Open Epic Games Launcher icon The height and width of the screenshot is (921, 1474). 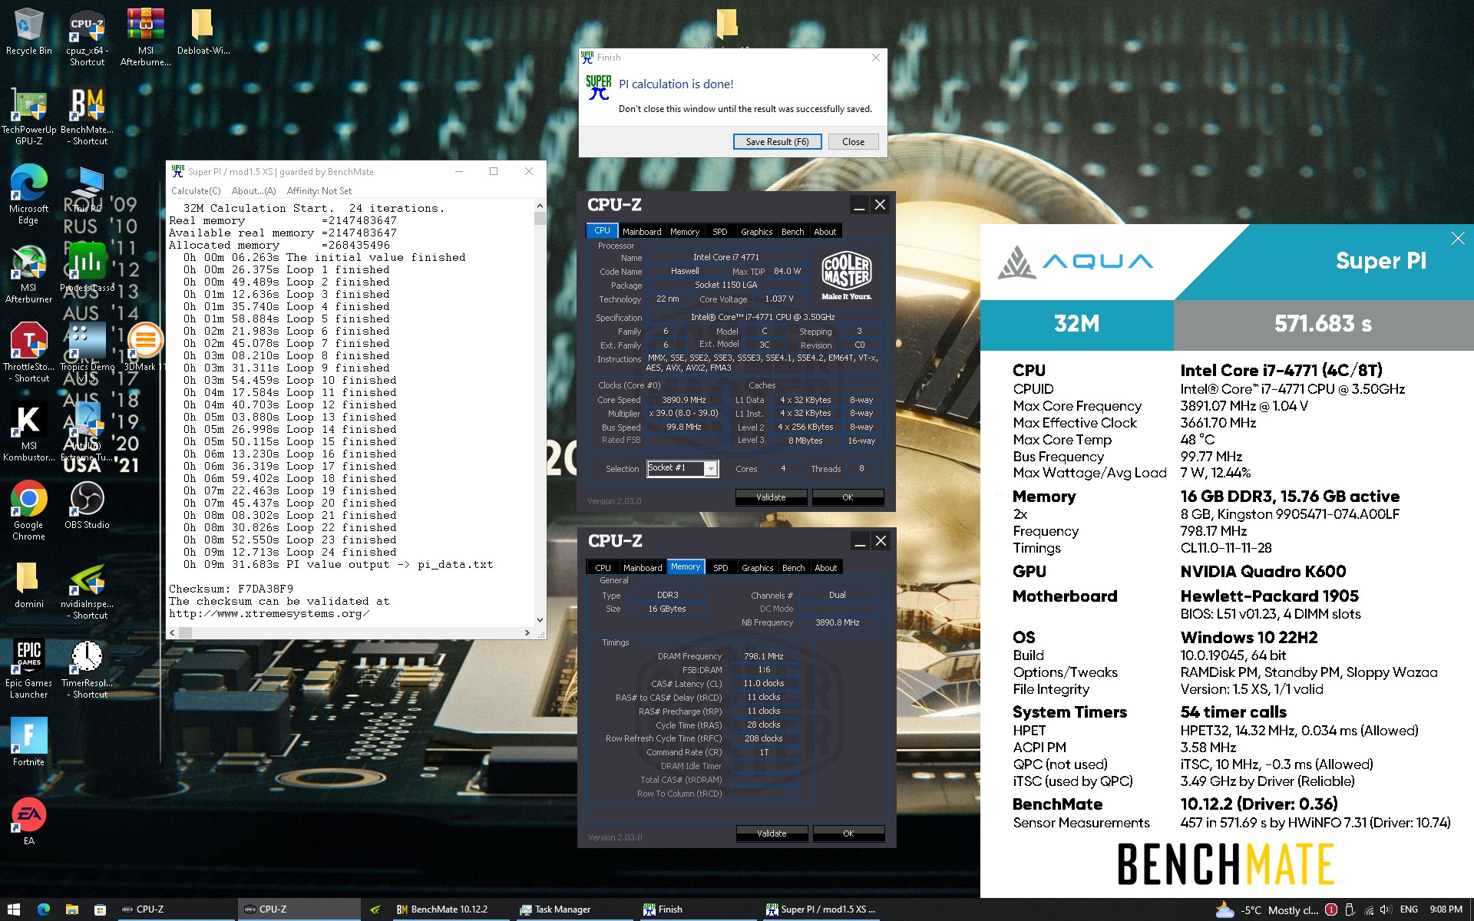28,669
